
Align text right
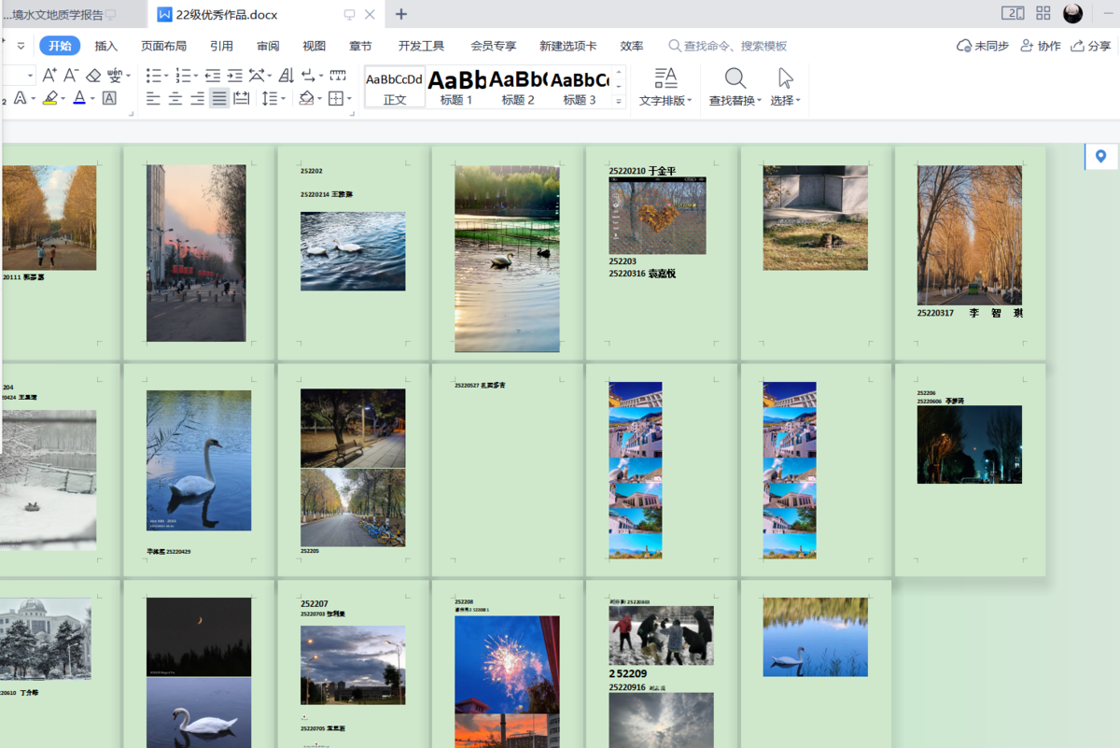[197, 98]
